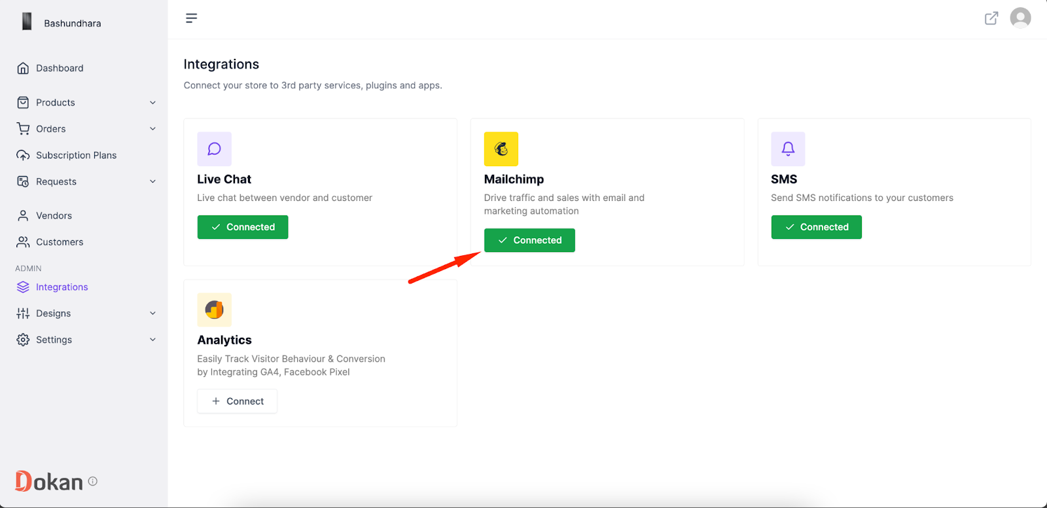Screen dimensions: 1047x508
Task: Click the Live Chat card title
Action: [224, 179]
